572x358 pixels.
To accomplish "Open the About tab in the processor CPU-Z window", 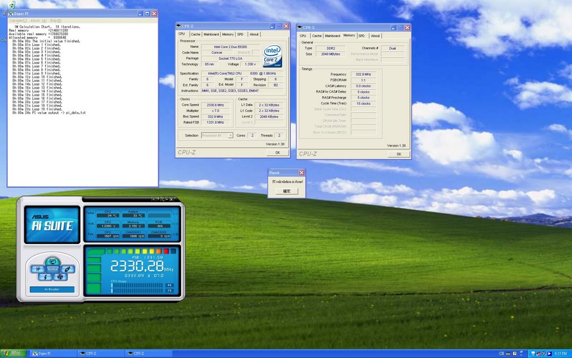I will tap(254, 34).
